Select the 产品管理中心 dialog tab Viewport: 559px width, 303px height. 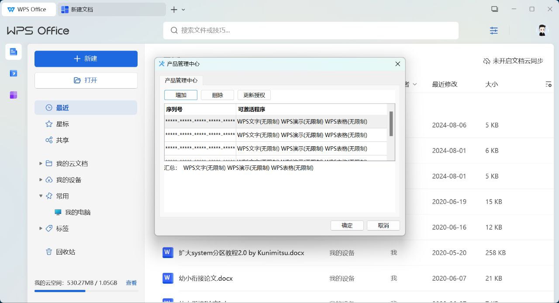[181, 80]
